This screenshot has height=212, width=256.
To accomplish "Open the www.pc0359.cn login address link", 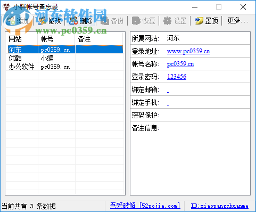I will tap(188, 51).
